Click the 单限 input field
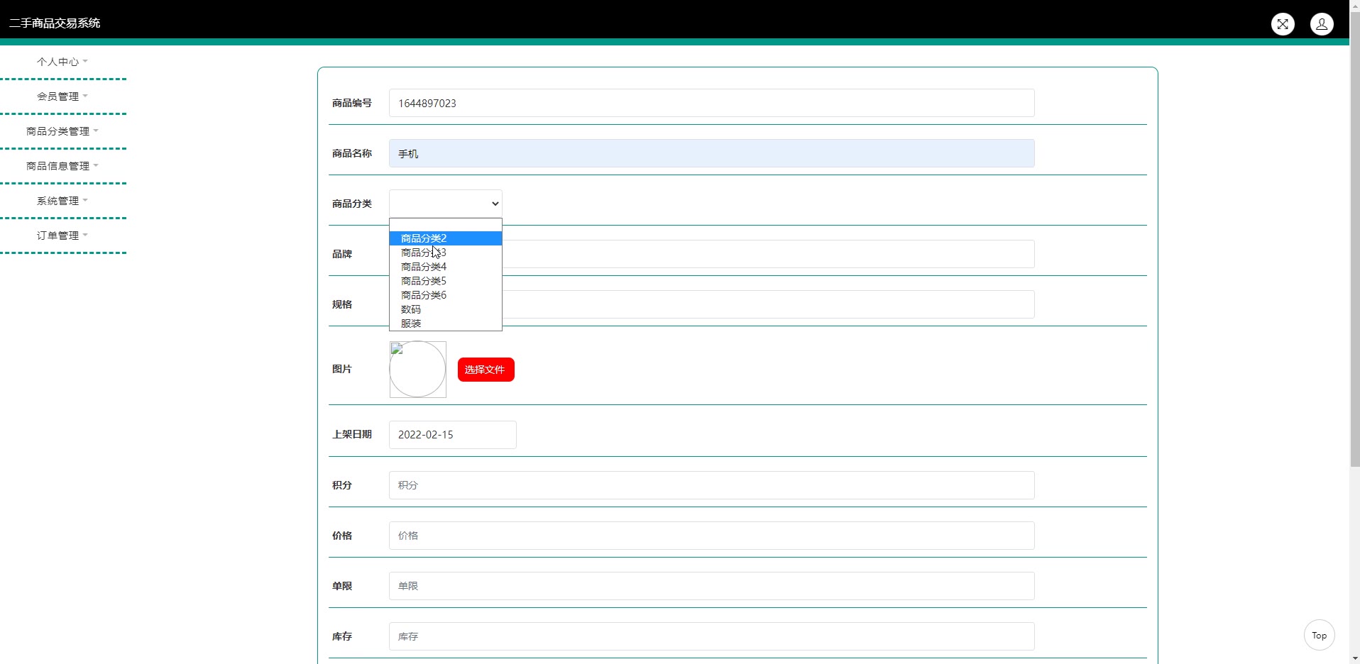This screenshot has height=664, width=1360. point(711,586)
